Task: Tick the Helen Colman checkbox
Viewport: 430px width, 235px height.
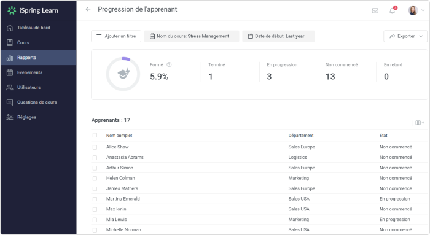Action: point(95,179)
